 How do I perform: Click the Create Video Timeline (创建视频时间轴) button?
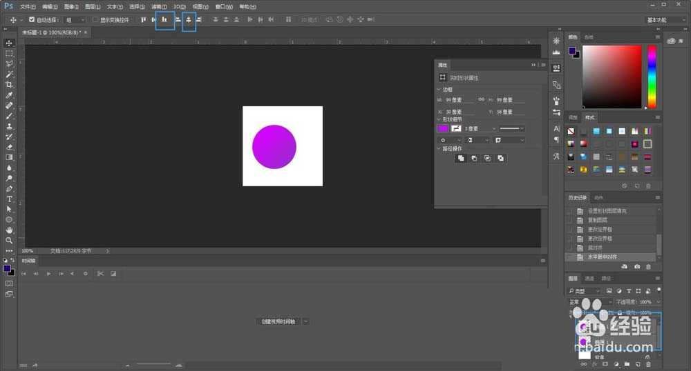(x=278, y=321)
